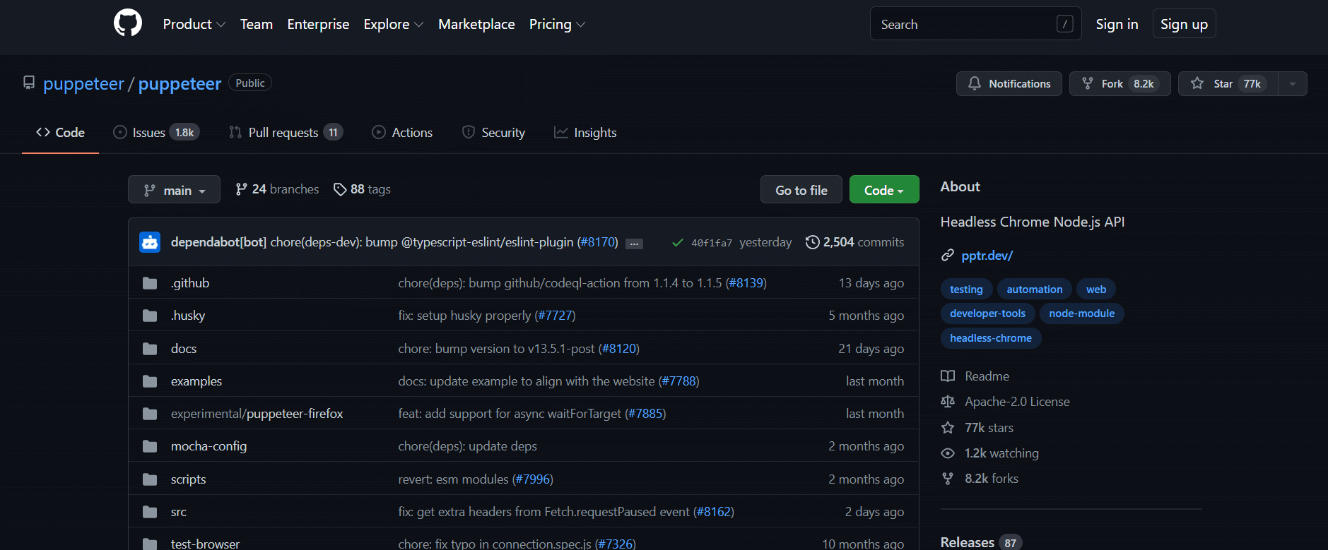Go to the Enterprise page

pos(318,24)
